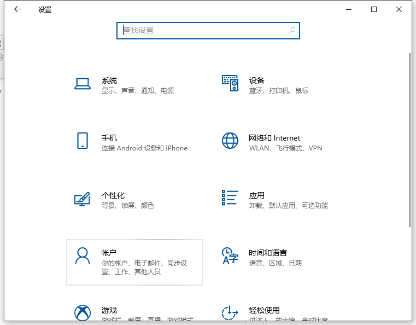
Task: Click the globe icon for 网络和 Internet
Action: pos(230,141)
